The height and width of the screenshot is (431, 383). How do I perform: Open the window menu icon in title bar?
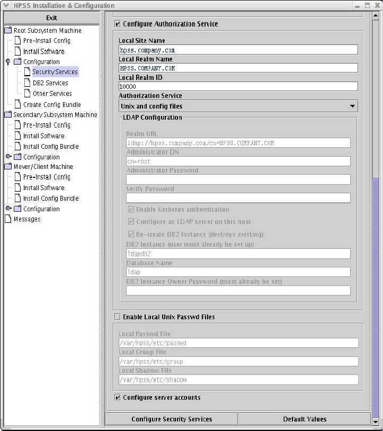click(6, 5)
